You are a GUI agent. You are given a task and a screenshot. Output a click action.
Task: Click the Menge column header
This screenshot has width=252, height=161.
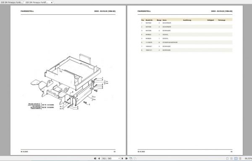pos(159,20)
